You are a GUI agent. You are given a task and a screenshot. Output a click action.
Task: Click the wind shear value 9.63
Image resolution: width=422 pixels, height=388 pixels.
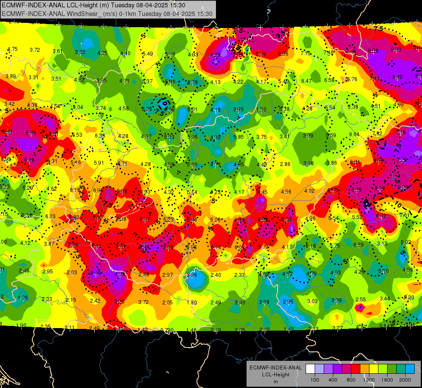click(396, 49)
